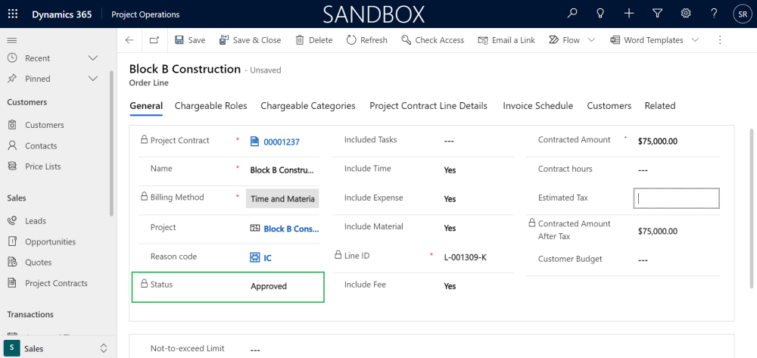Image resolution: width=757 pixels, height=358 pixels.
Task: Open project contract link 00001237
Action: 282,142
